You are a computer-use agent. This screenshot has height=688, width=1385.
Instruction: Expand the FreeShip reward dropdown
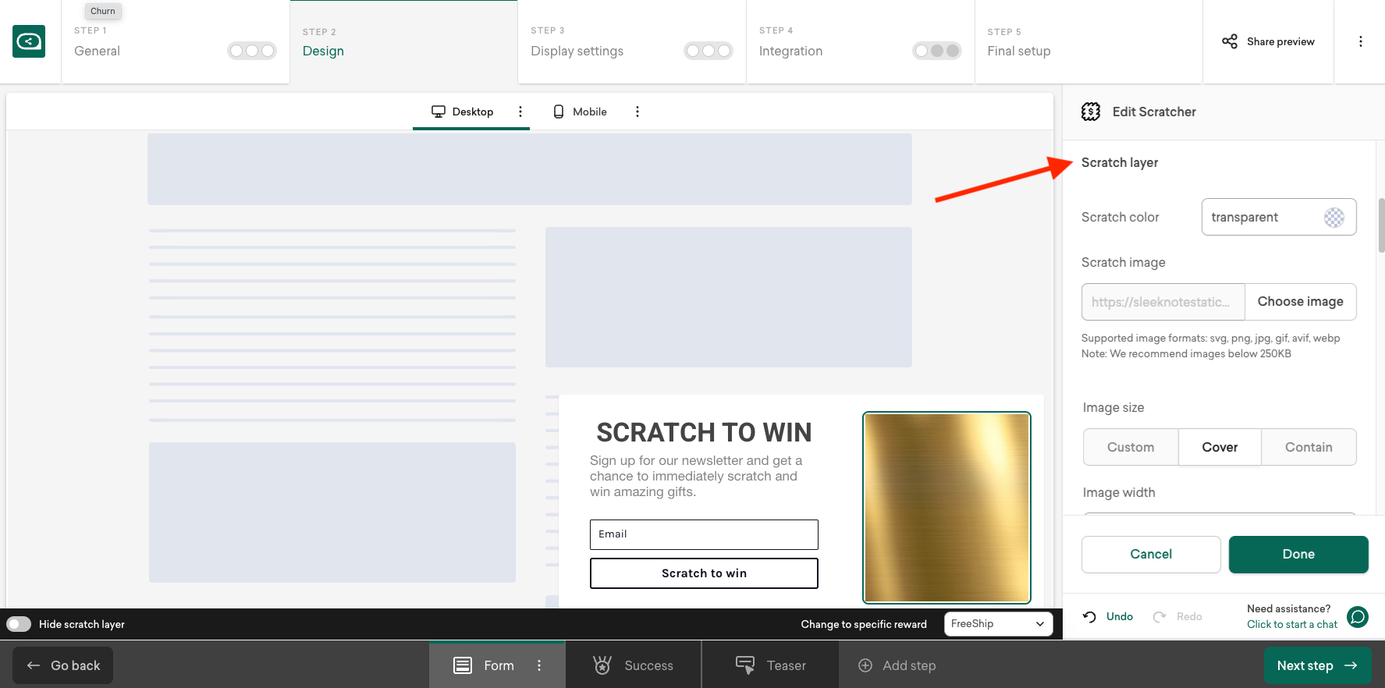point(998,624)
